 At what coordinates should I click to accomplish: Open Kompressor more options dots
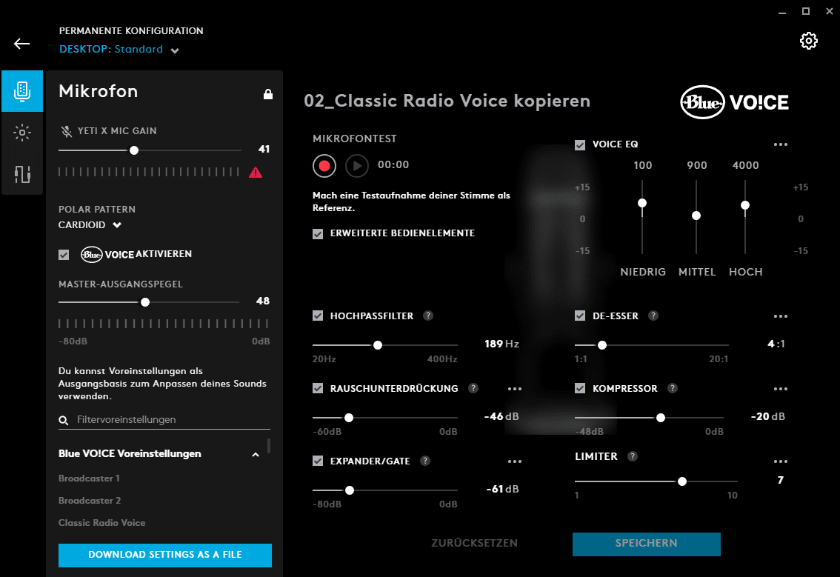(x=781, y=389)
